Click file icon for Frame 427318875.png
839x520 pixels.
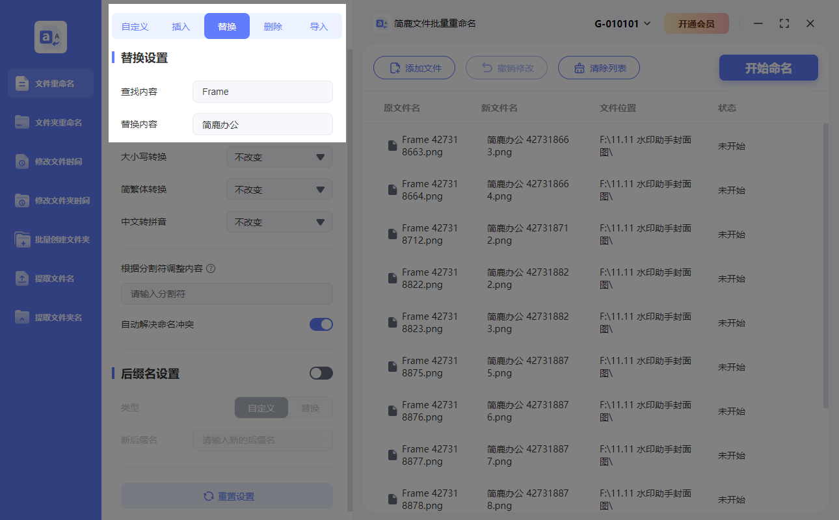coord(392,367)
